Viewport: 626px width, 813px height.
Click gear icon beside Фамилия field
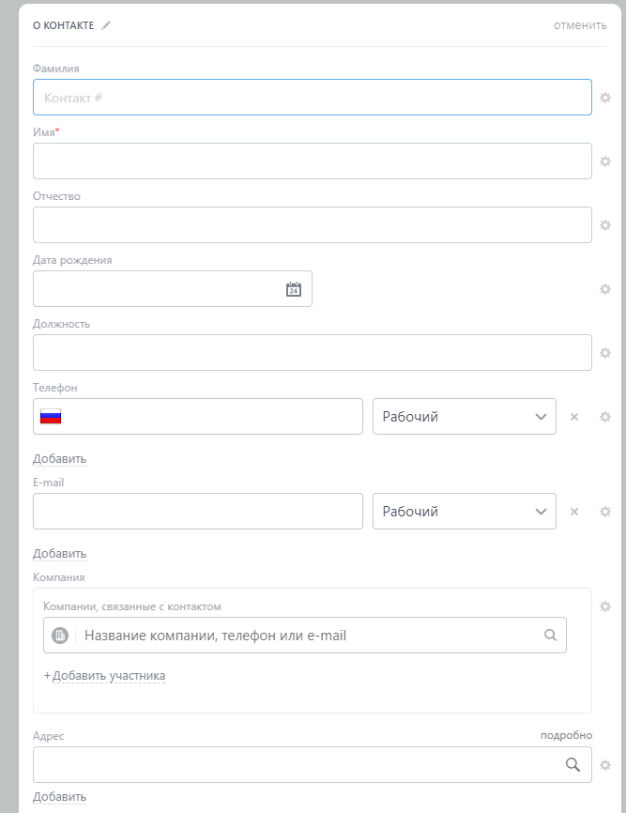(605, 98)
